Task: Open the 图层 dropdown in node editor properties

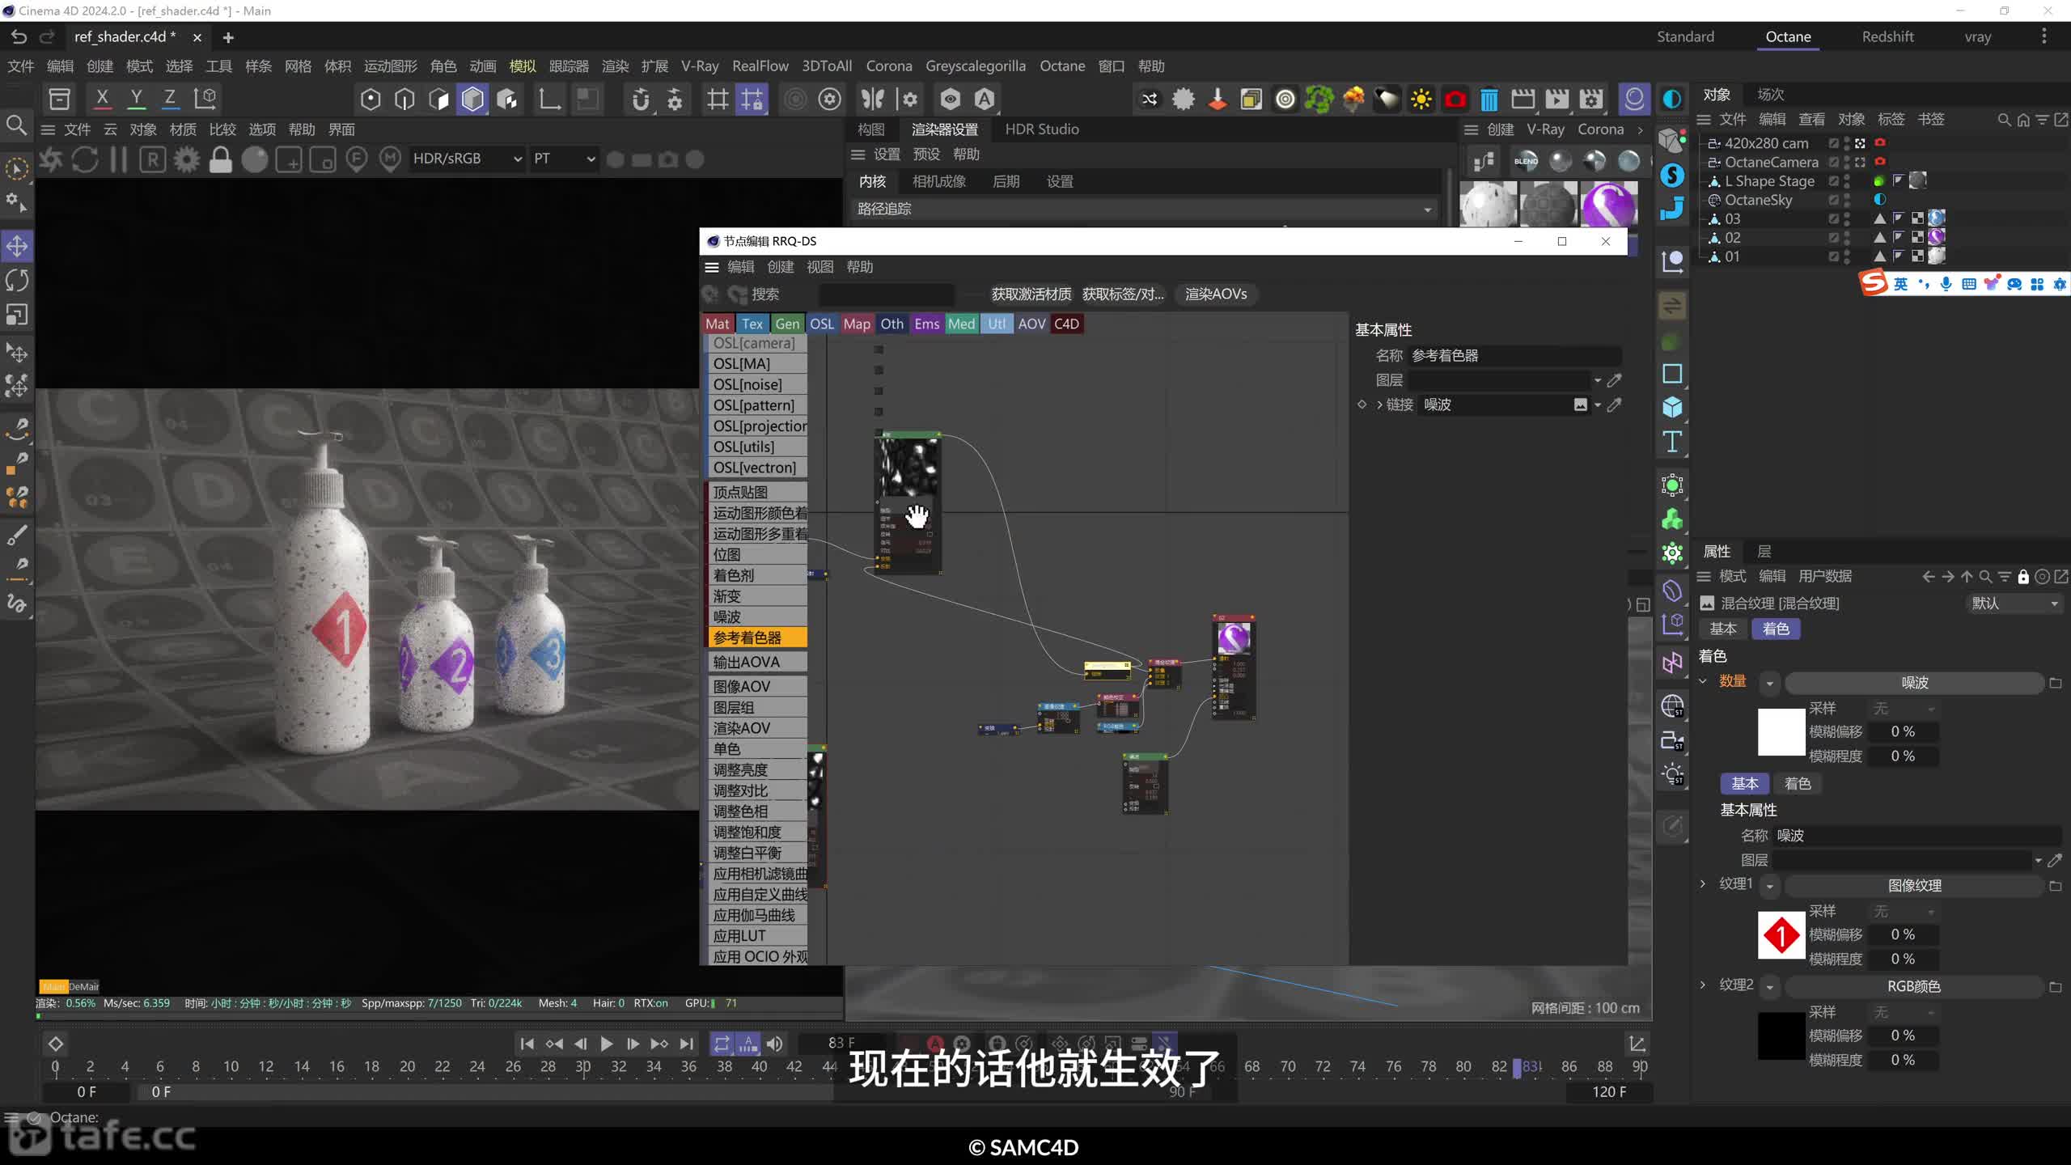Action: pos(1597,380)
